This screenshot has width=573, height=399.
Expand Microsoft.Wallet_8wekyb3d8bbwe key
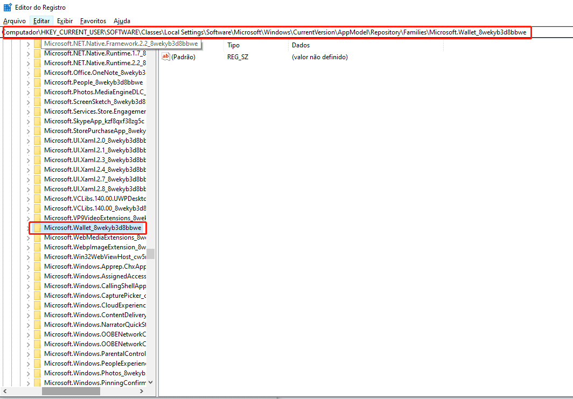click(x=28, y=228)
